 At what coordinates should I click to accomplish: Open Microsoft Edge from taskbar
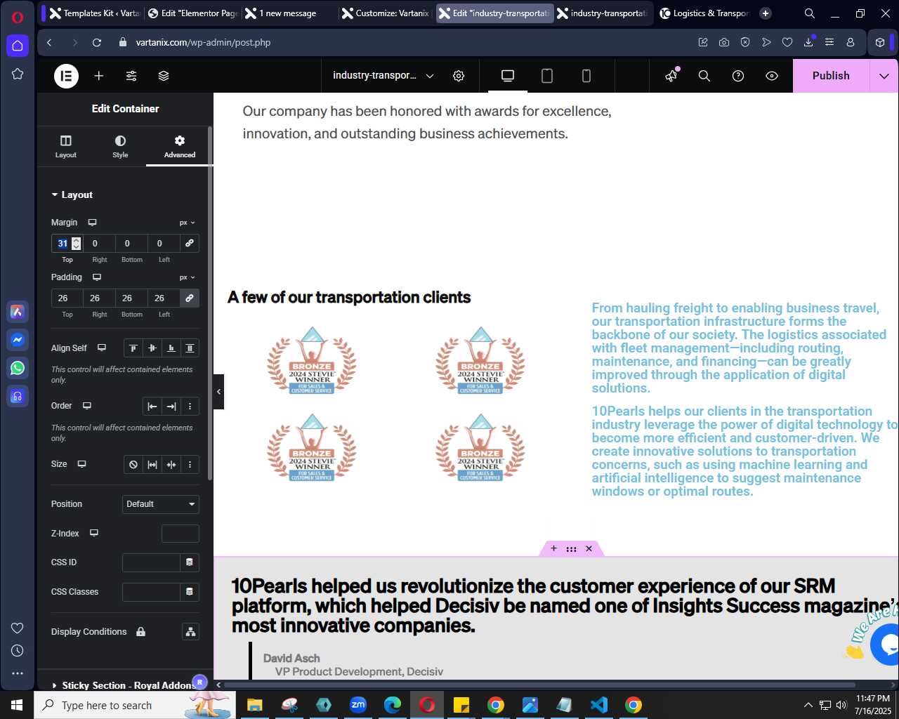(393, 705)
